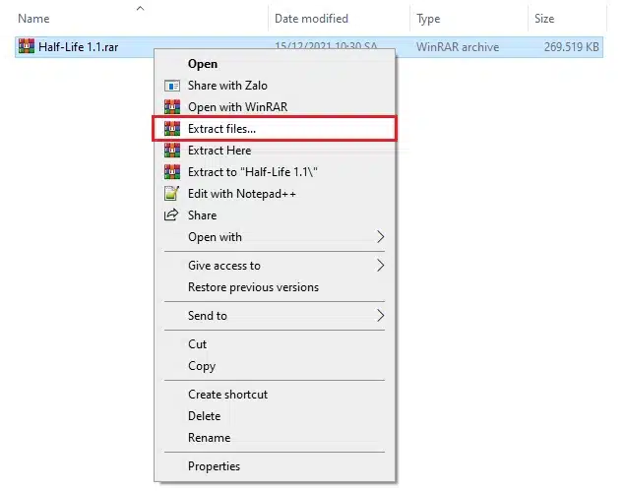Click the Zalo icon beside Share with Zalo
The image size is (625, 491).
(172, 86)
